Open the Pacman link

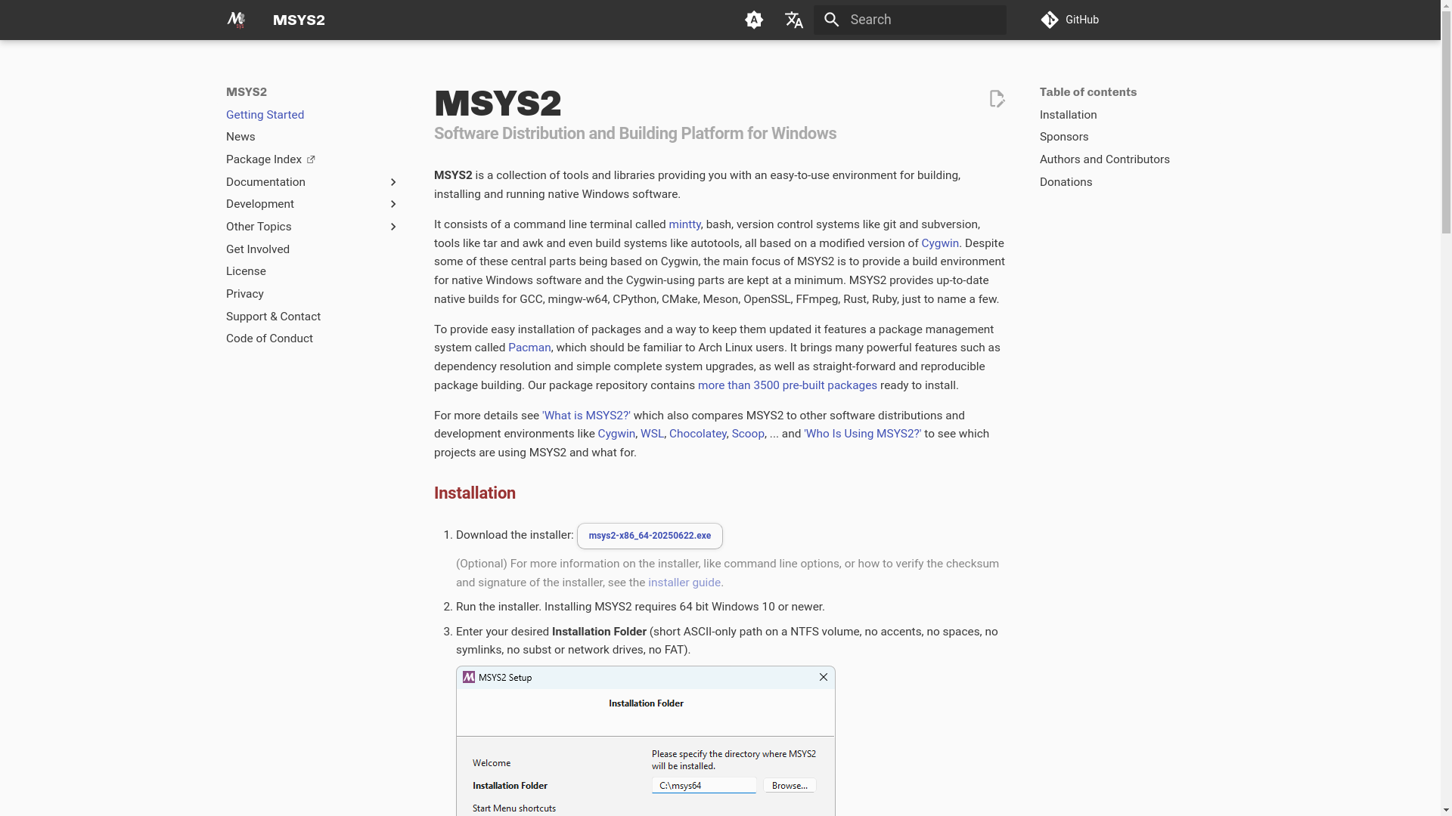coord(529,348)
